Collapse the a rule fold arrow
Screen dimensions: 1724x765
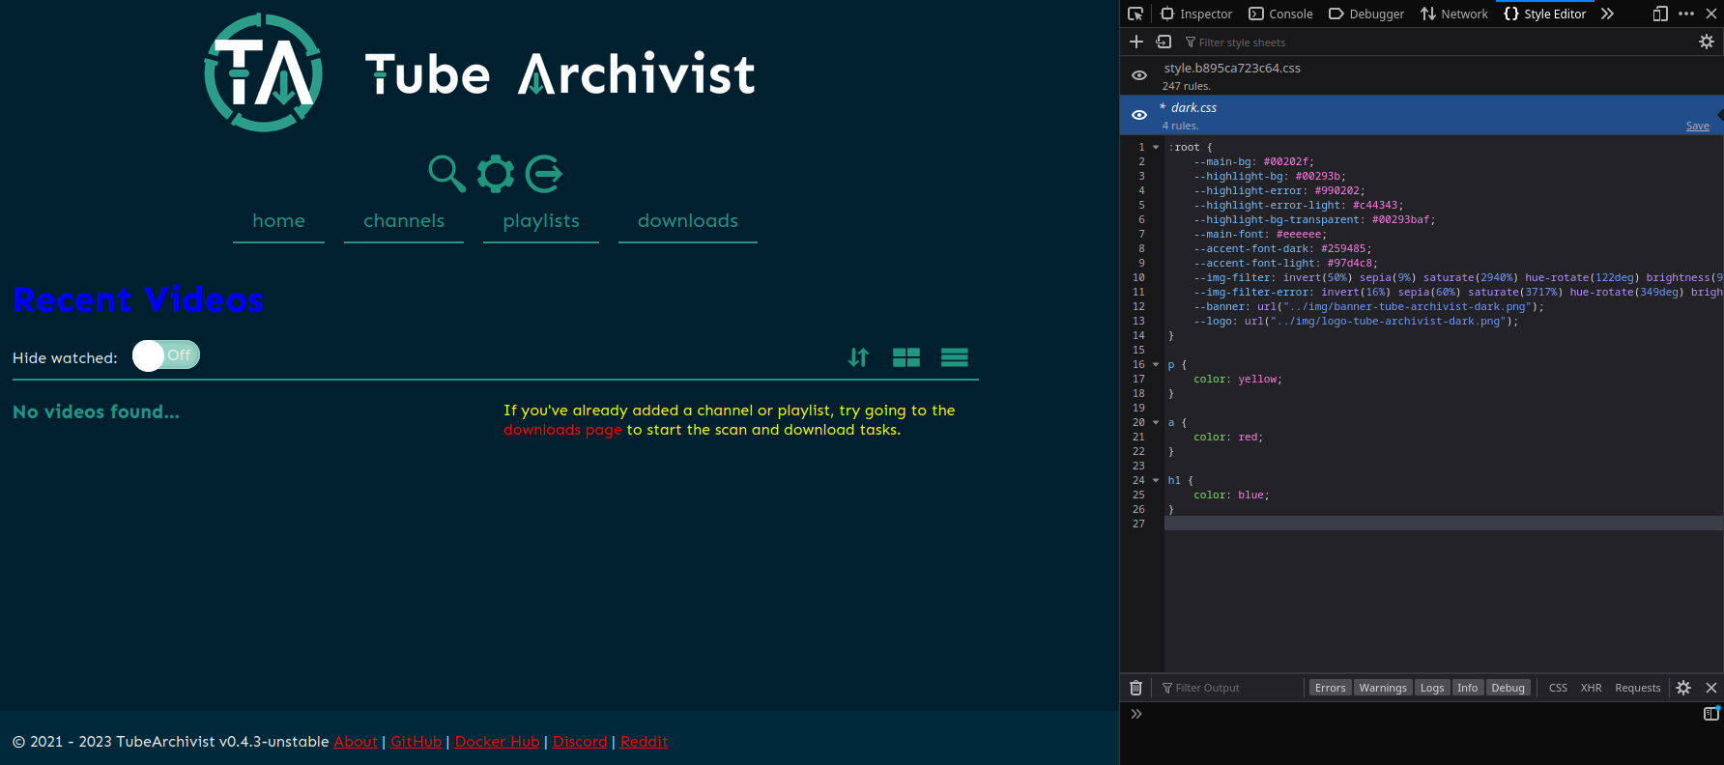pyautogui.click(x=1156, y=423)
